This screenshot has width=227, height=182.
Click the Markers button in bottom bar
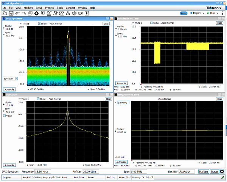tap(204, 172)
